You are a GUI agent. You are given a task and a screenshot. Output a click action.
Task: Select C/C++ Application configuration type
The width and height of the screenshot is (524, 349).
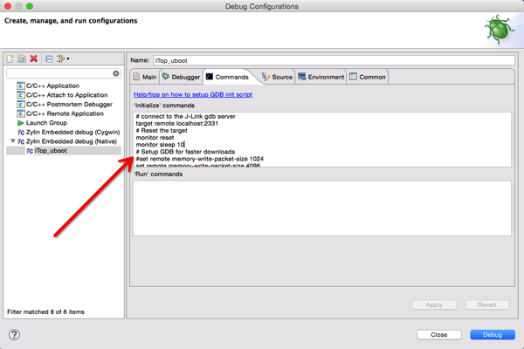[52, 86]
